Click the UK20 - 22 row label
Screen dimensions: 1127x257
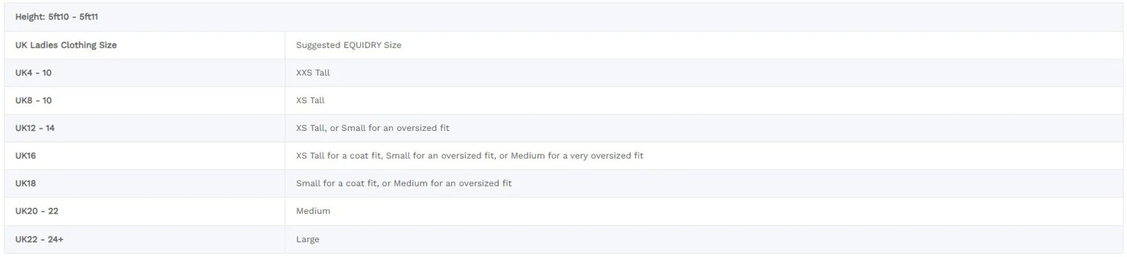point(37,211)
